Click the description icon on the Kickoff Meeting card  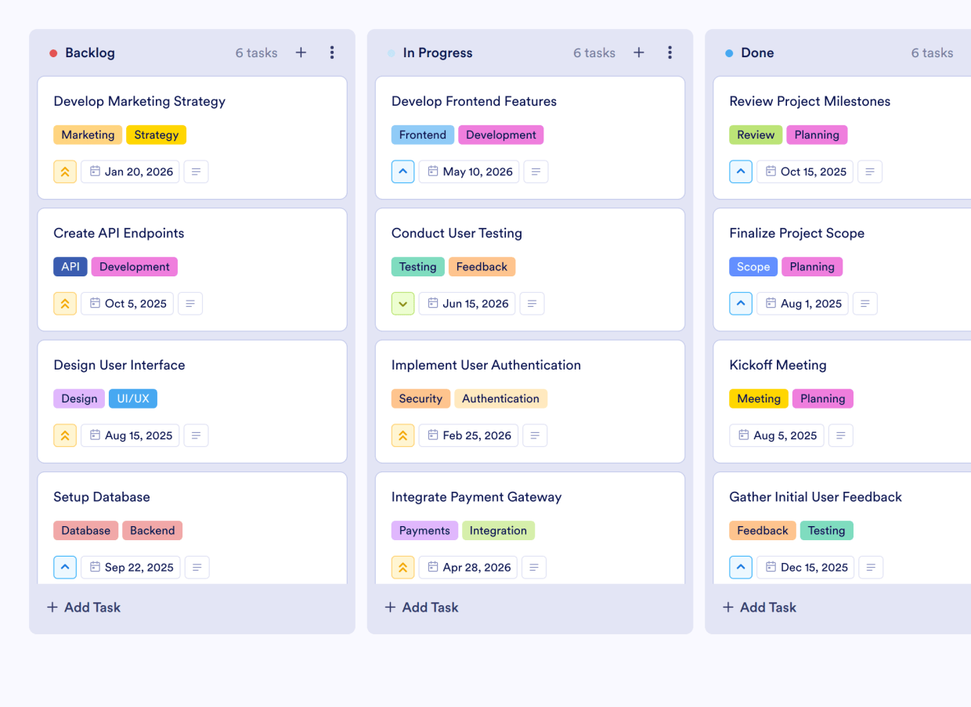tap(841, 435)
